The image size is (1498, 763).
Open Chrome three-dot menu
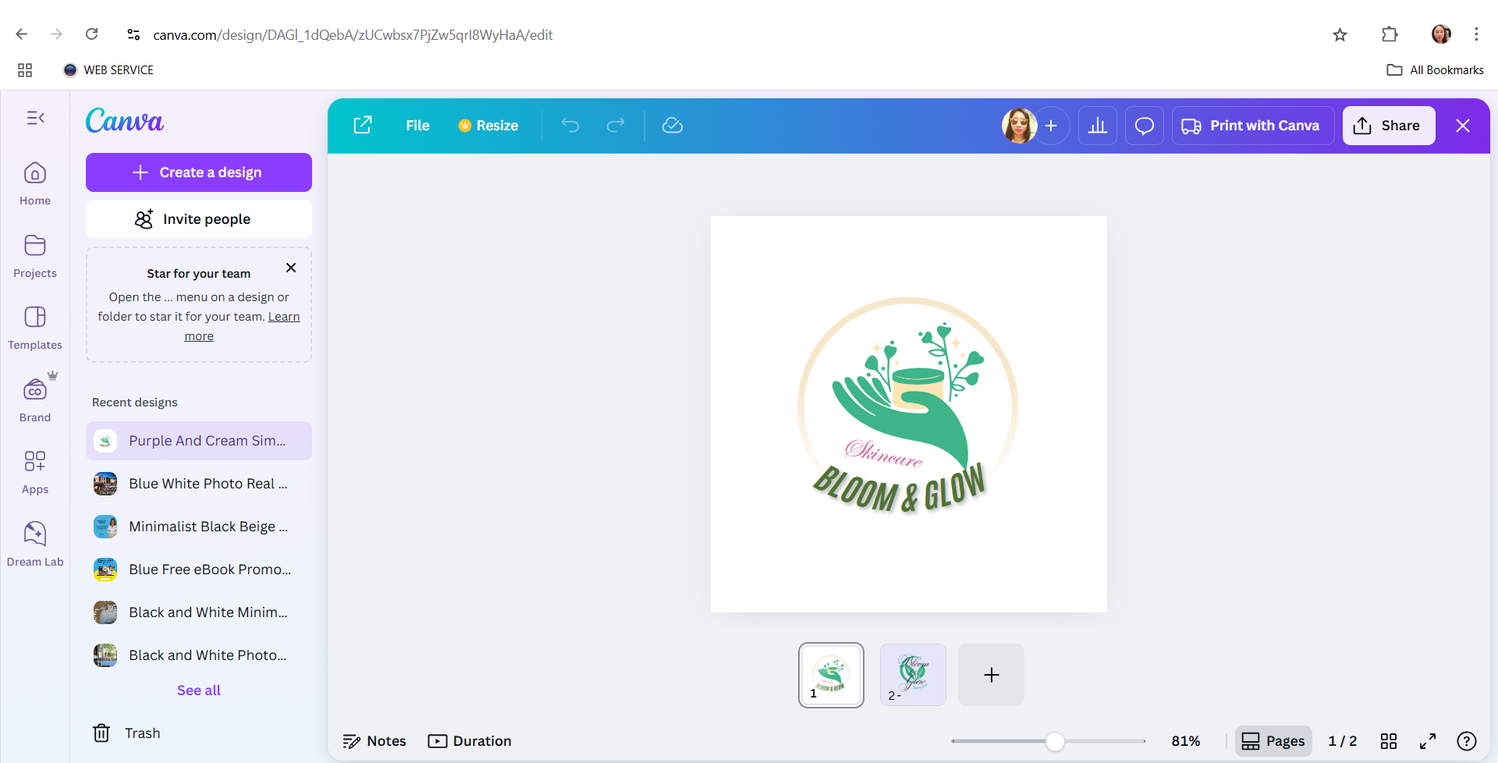click(1476, 34)
